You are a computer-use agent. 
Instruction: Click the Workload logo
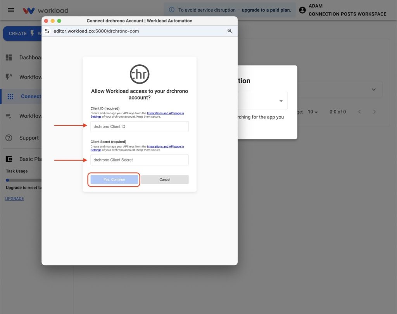pos(46,10)
